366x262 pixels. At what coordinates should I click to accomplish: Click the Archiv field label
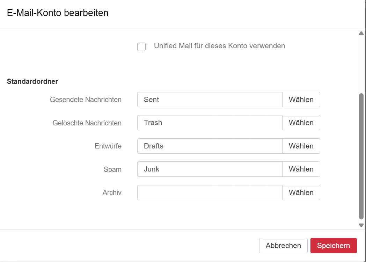coord(112,192)
